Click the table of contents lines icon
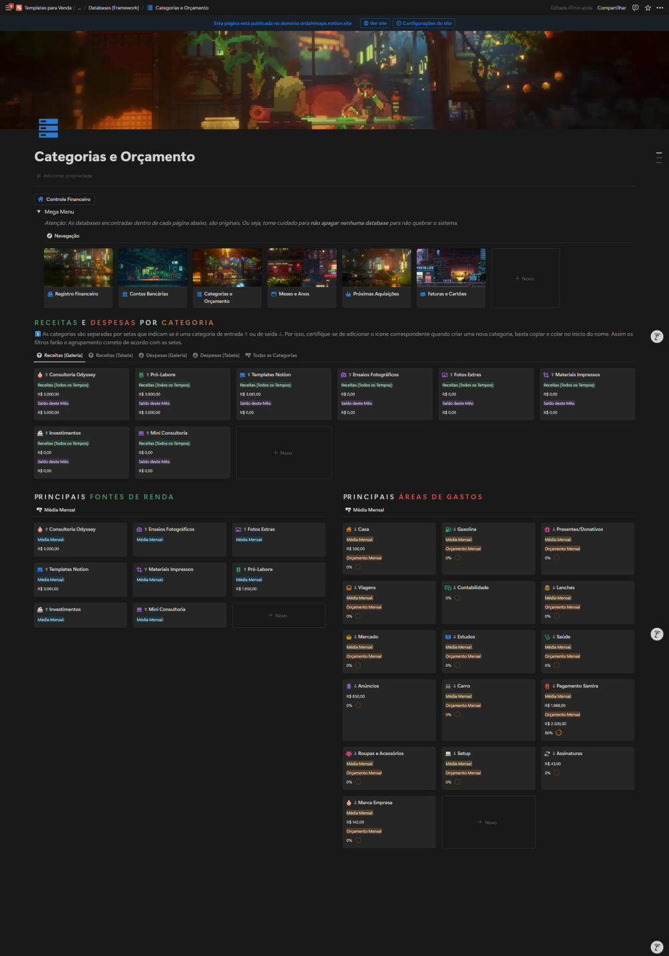Viewport: 669px width, 956px height. point(659,158)
